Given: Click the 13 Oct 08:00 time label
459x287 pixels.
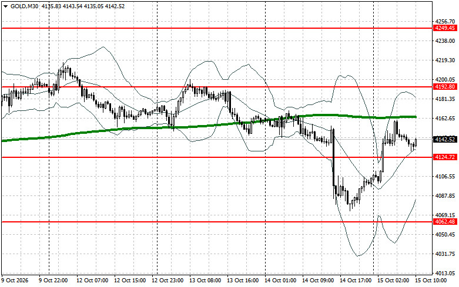Looking at the screenshot, I should pos(205,281).
